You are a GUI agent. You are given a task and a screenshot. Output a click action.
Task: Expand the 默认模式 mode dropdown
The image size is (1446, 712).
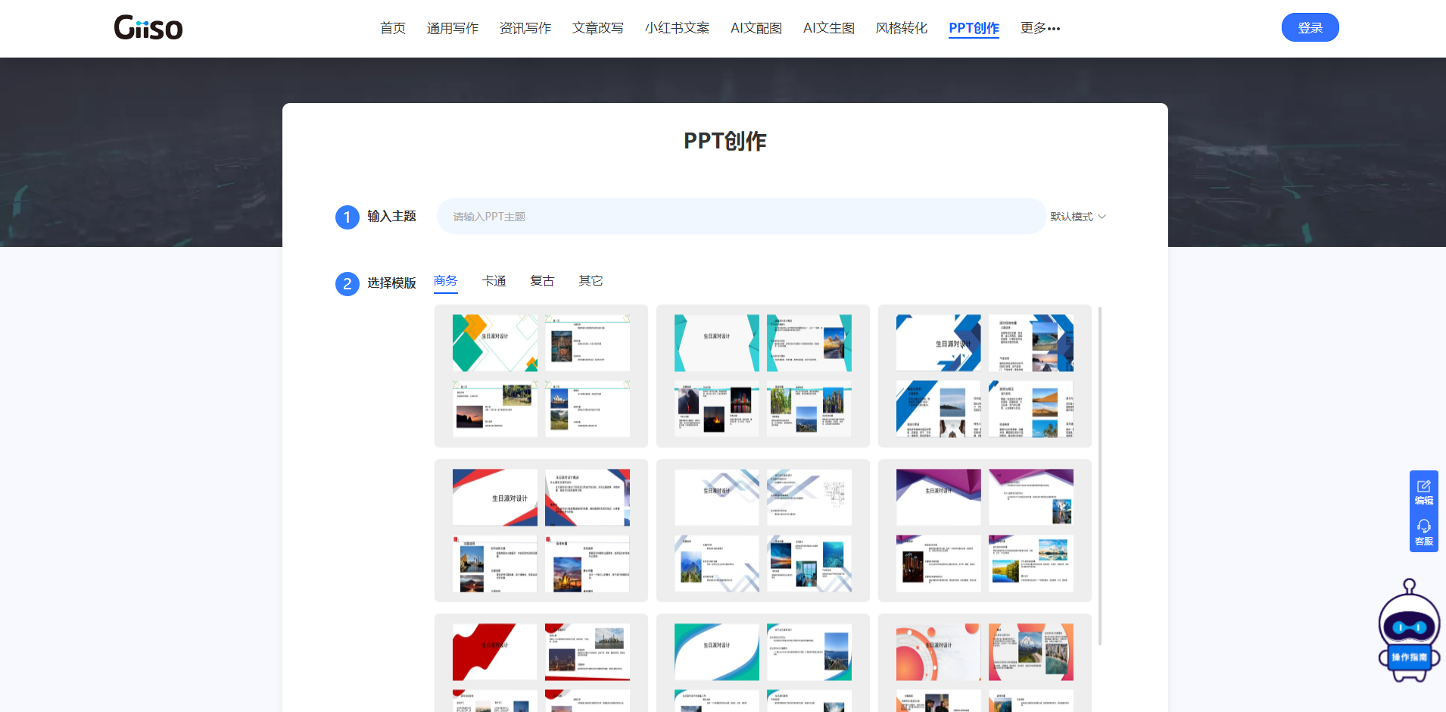click(1077, 217)
